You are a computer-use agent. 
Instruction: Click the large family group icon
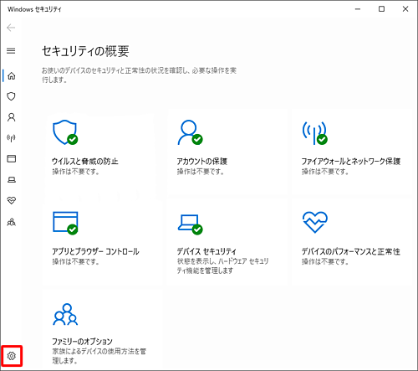pyautogui.click(x=65, y=314)
